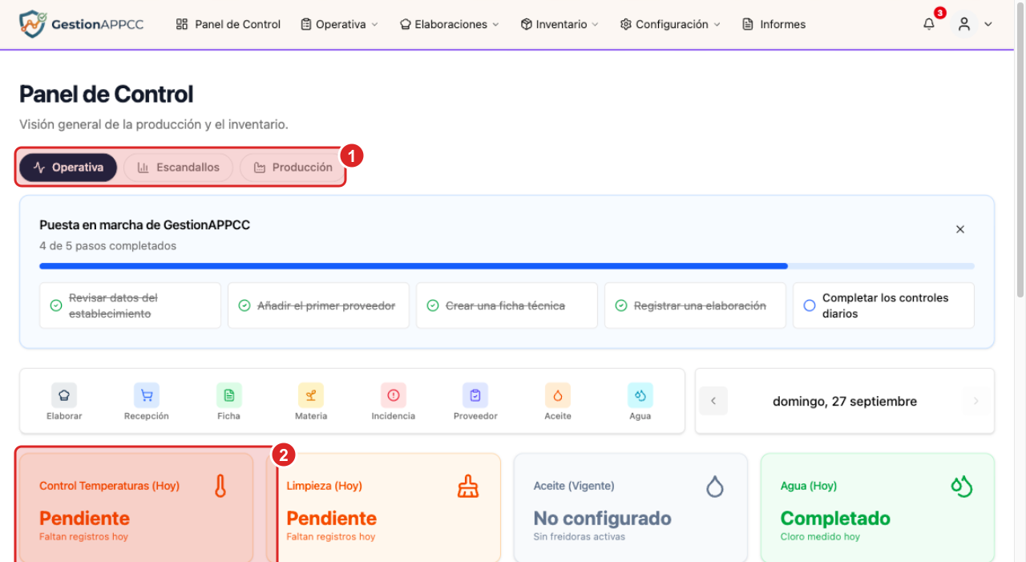The height and width of the screenshot is (562, 1026).
Task: Open the Inventario dropdown menu
Action: coord(559,24)
